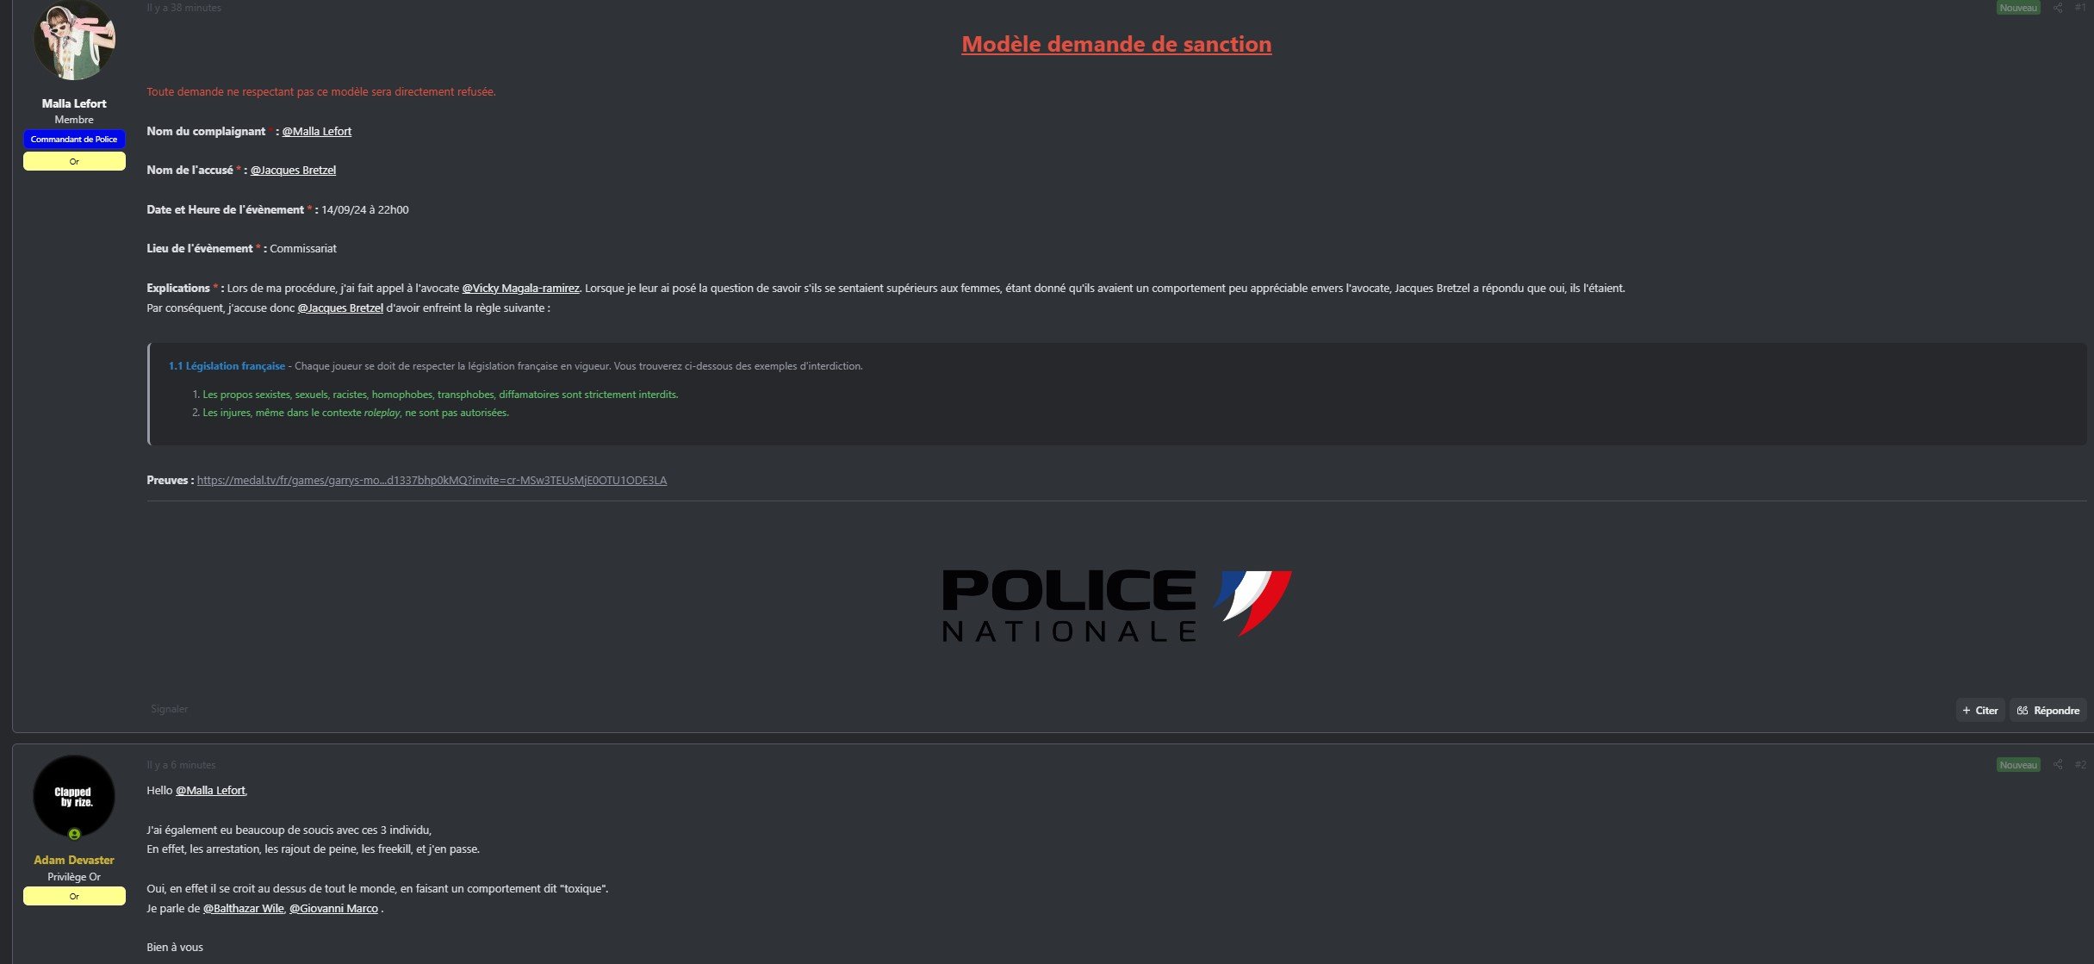Click the share icon on post #1
This screenshot has width=2094, height=964.
[2058, 8]
